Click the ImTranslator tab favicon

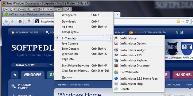point(6,14)
